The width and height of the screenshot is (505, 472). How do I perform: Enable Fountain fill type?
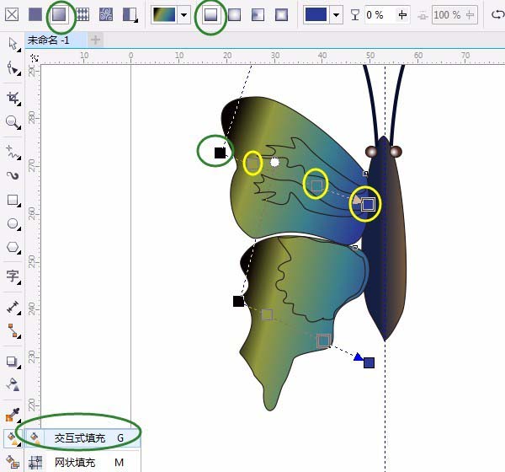click(59, 14)
